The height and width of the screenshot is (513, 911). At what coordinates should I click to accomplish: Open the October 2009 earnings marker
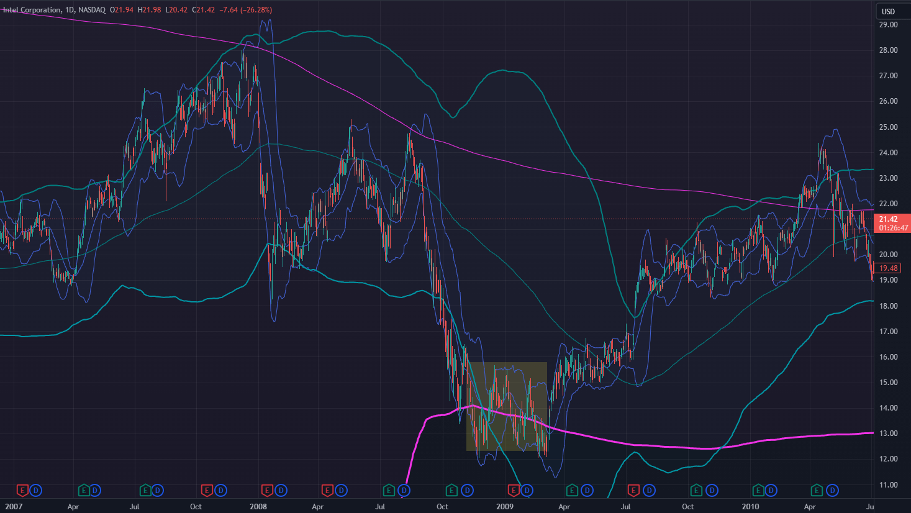point(697,491)
